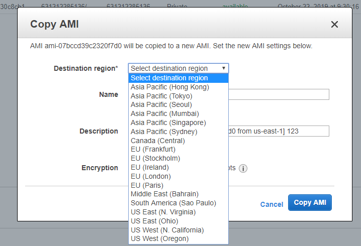Select Asia Pacific (Seoul) region

point(178,104)
